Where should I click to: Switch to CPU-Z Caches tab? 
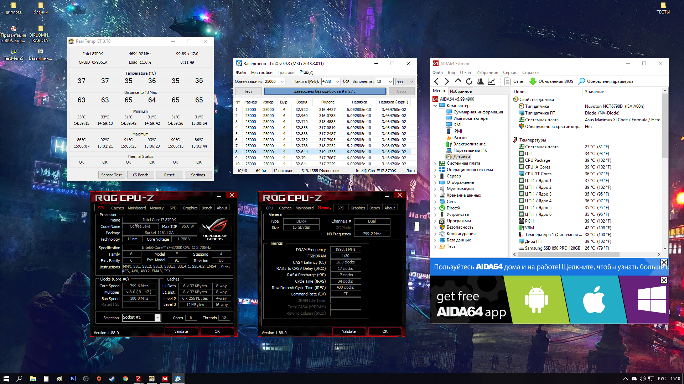(x=117, y=208)
